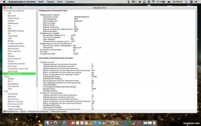Open Photos app in the Dock
The image size is (201, 126).
[x=113, y=123]
